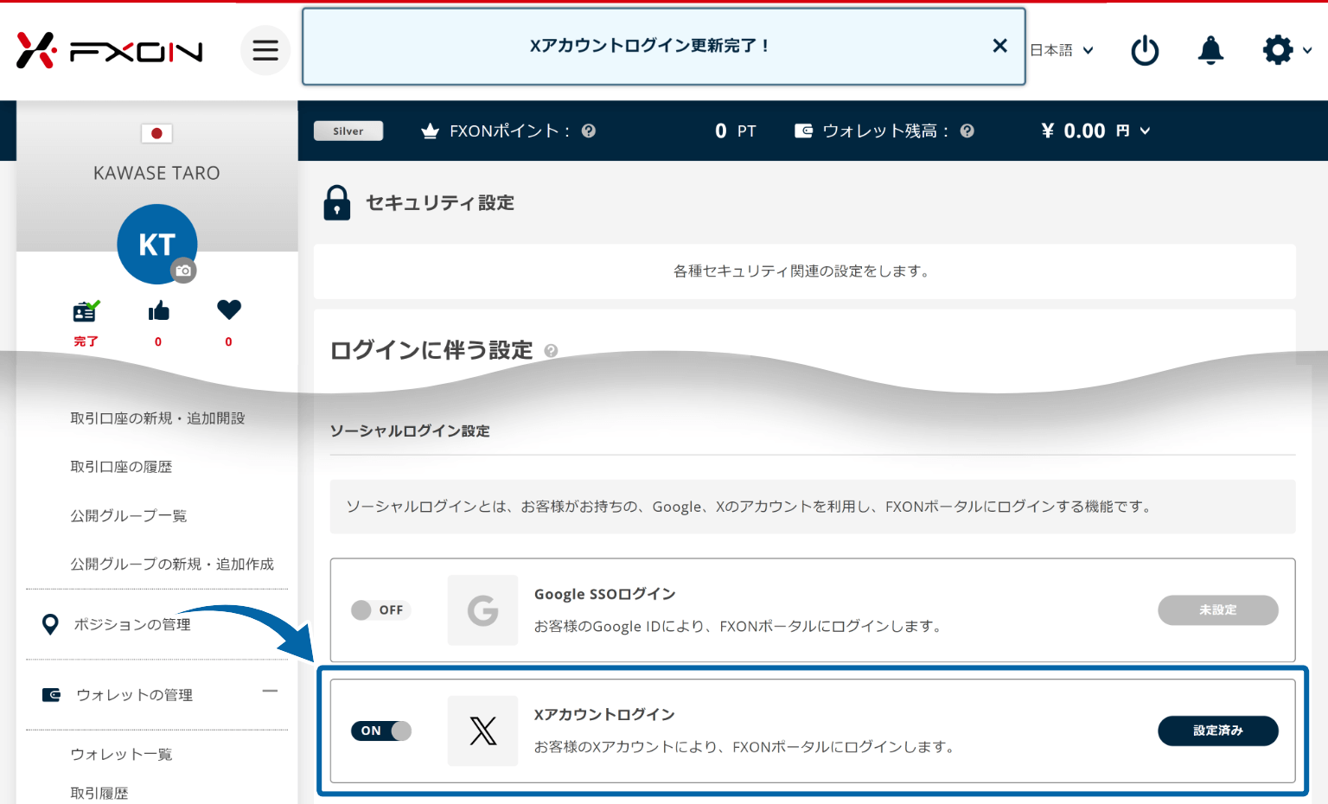
Task: Click the X logo icon
Action: coord(483,731)
